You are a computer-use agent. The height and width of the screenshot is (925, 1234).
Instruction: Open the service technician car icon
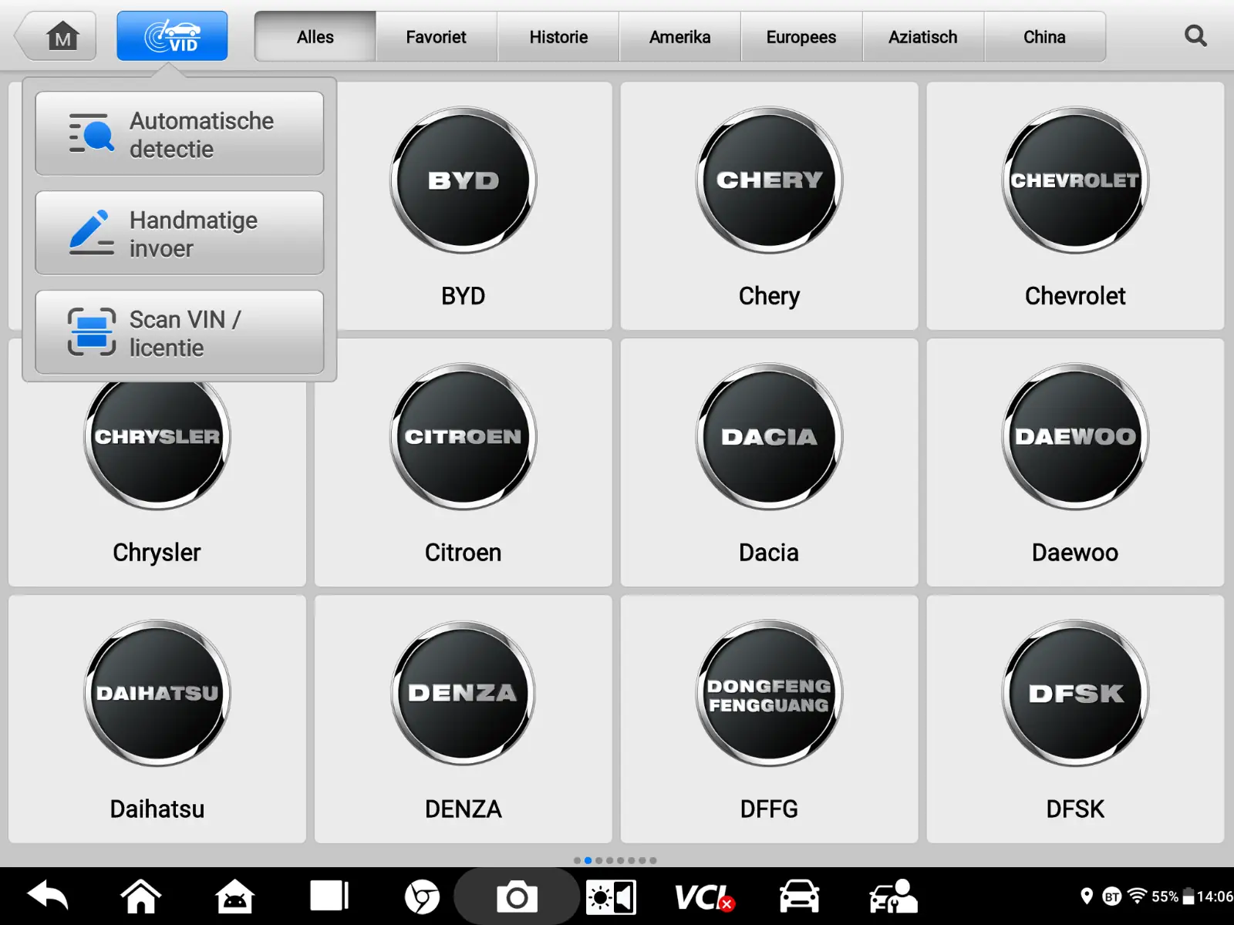[x=893, y=896]
